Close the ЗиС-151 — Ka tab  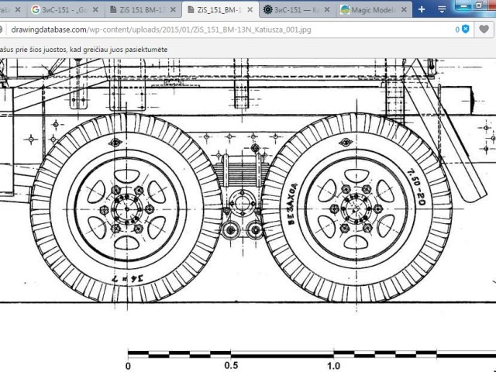pos(328,10)
